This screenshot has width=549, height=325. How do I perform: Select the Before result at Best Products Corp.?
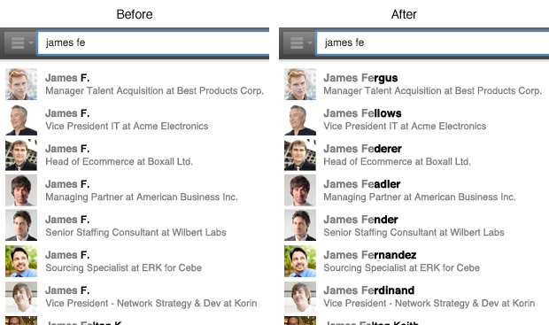point(135,84)
